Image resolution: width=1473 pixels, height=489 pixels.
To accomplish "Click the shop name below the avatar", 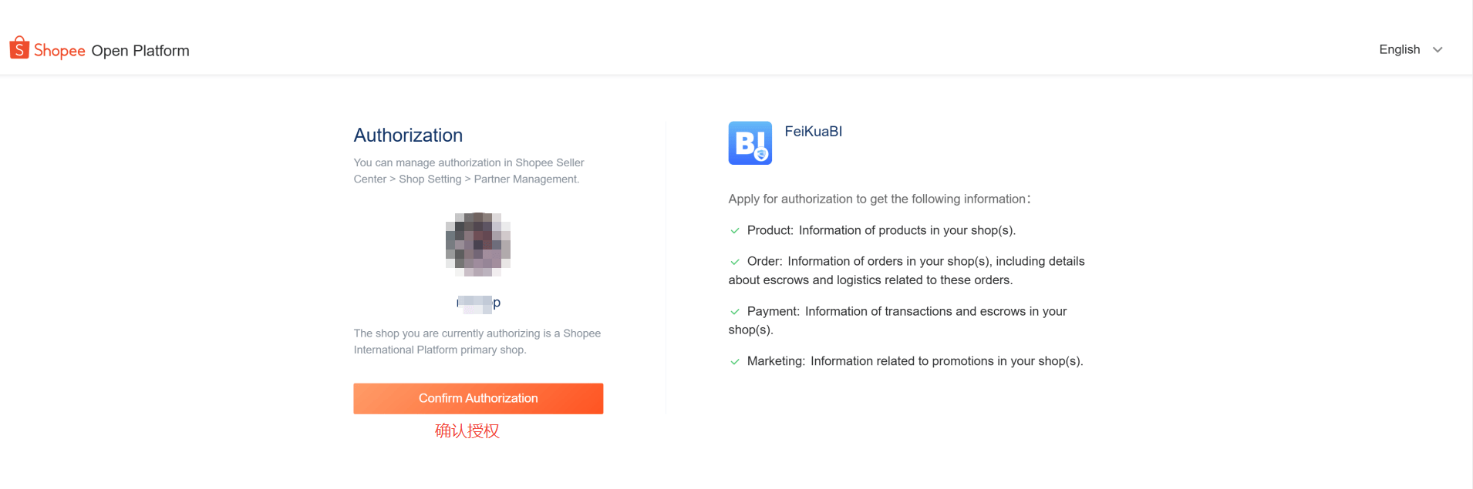I will pos(479,303).
